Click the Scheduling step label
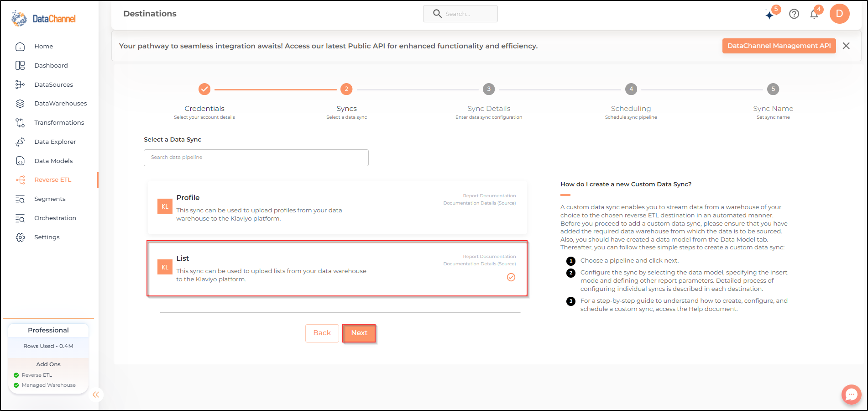868x411 pixels. point(631,109)
